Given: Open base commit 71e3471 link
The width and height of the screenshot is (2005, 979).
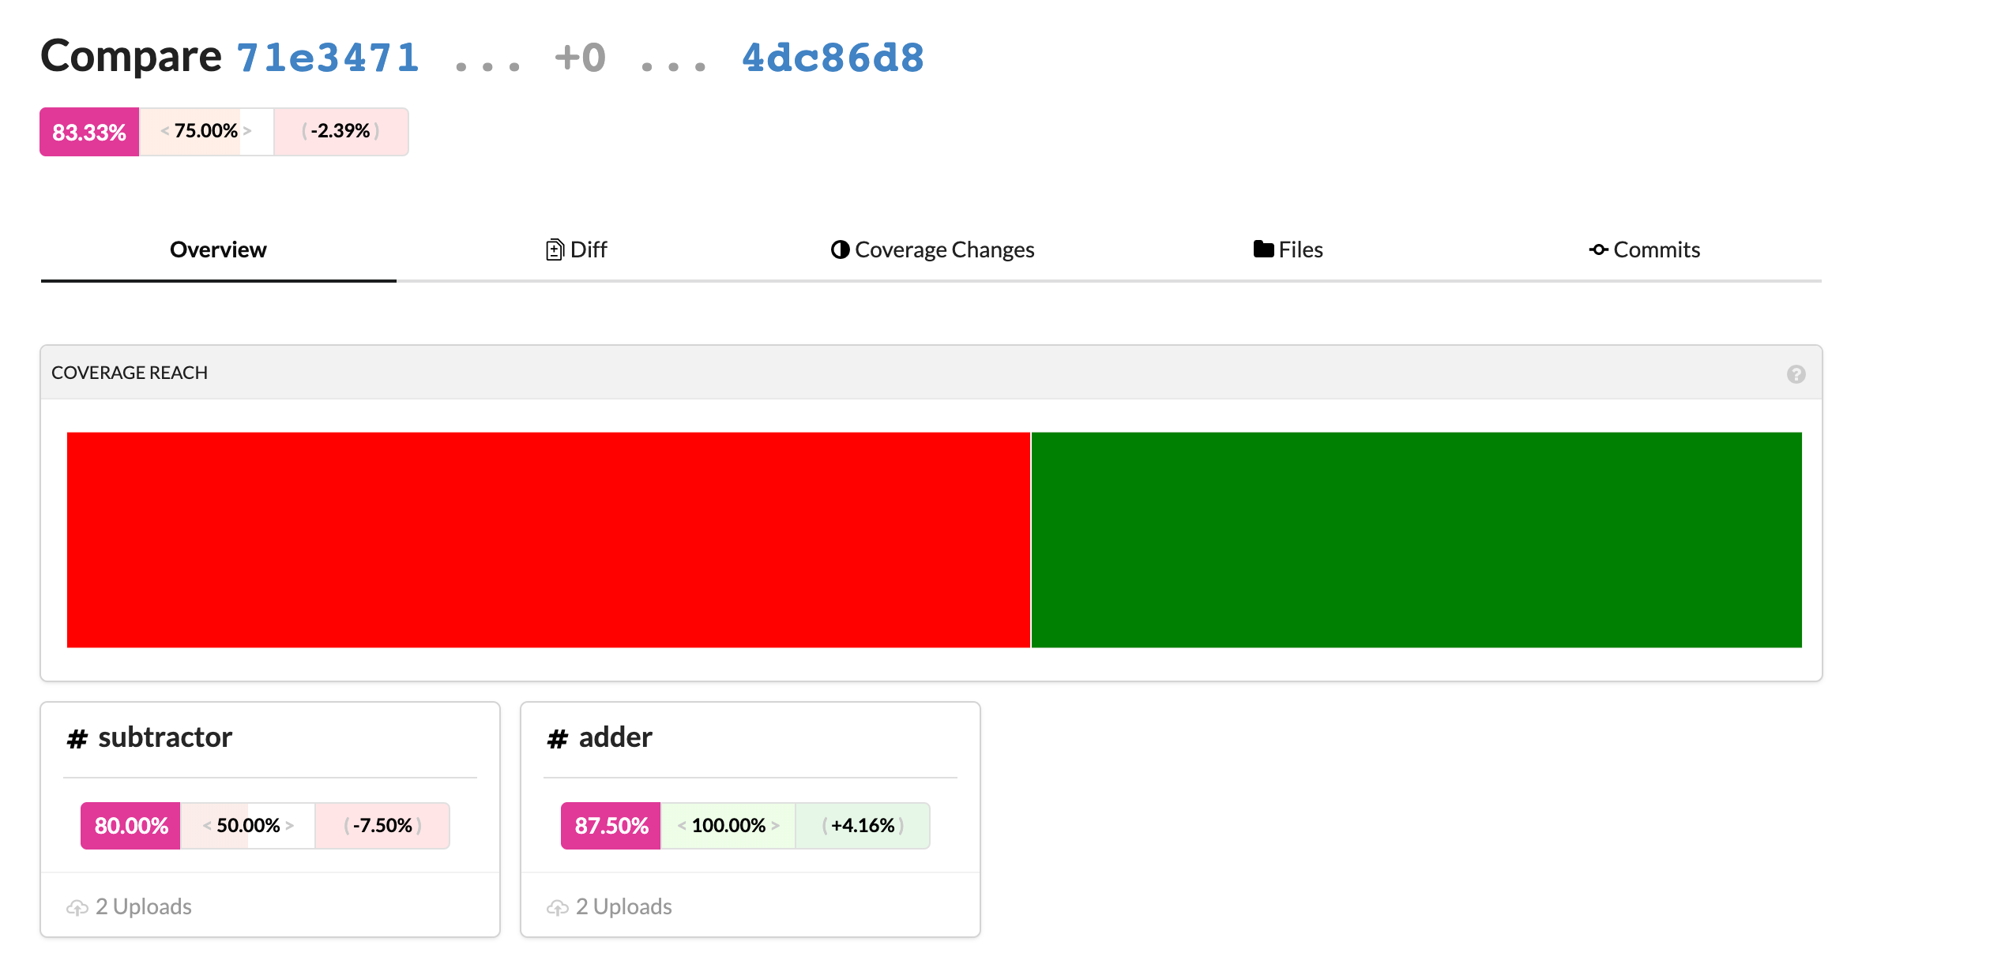Looking at the screenshot, I should [328, 58].
